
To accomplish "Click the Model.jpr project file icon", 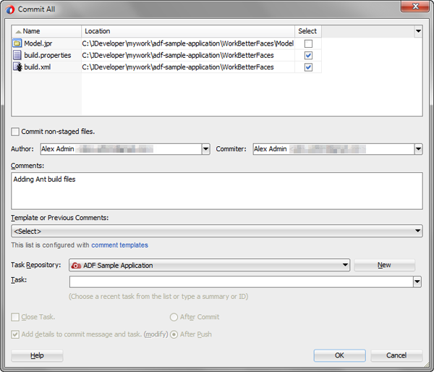I will pyautogui.click(x=18, y=43).
